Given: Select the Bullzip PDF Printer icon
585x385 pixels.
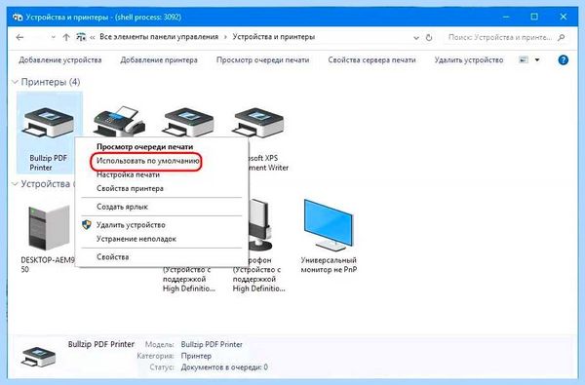Looking at the screenshot, I should coord(49,123).
